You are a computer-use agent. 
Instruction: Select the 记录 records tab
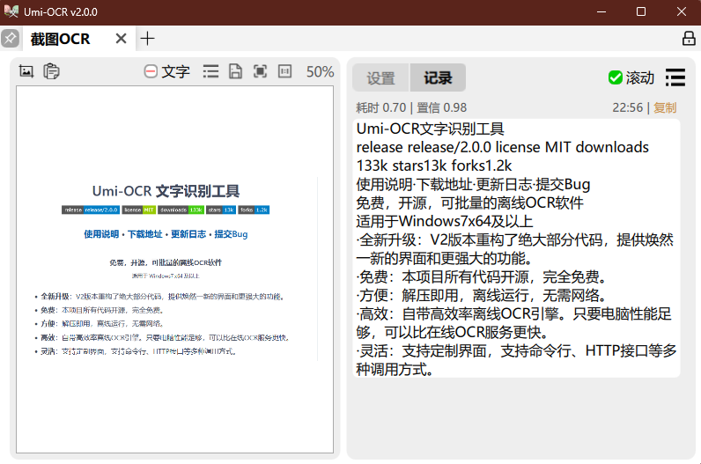pos(438,77)
